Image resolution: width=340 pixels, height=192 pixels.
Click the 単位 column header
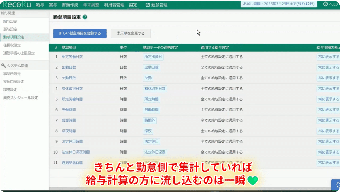[x=123, y=48]
